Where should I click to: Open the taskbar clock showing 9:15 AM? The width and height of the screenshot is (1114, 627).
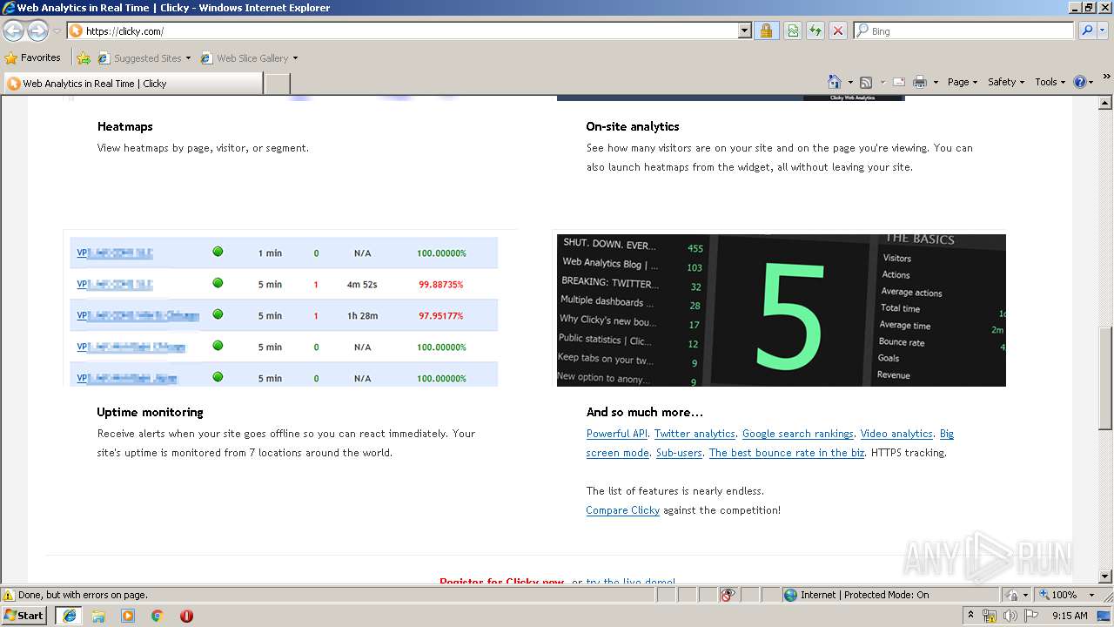coord(1070,616)
